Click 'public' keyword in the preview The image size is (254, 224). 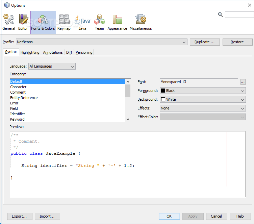click(19, 153)
